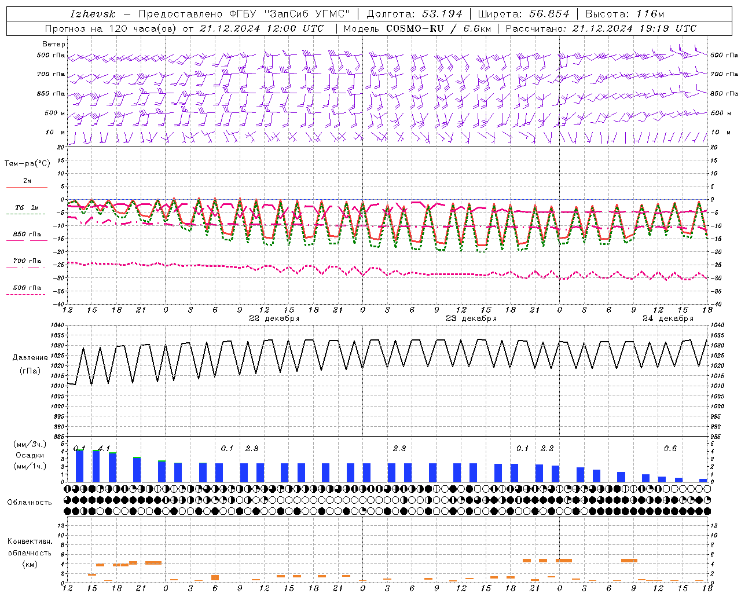
Task: Click the "Давление" pressure panel label
Action: [30, 358]
